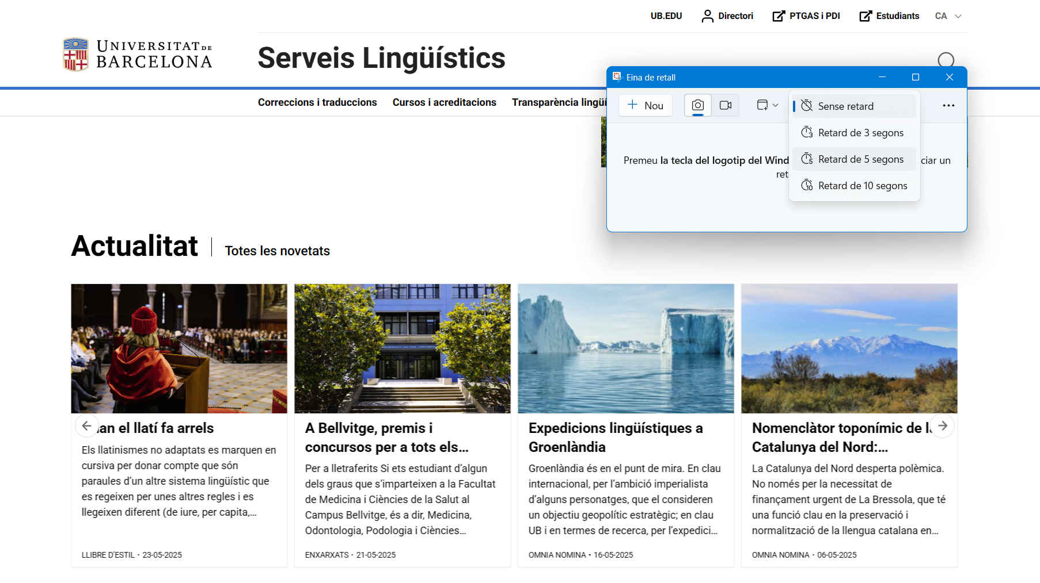Open the snipping shape mode dropdown
This screenshot has width=1040, height=583.
767,105
